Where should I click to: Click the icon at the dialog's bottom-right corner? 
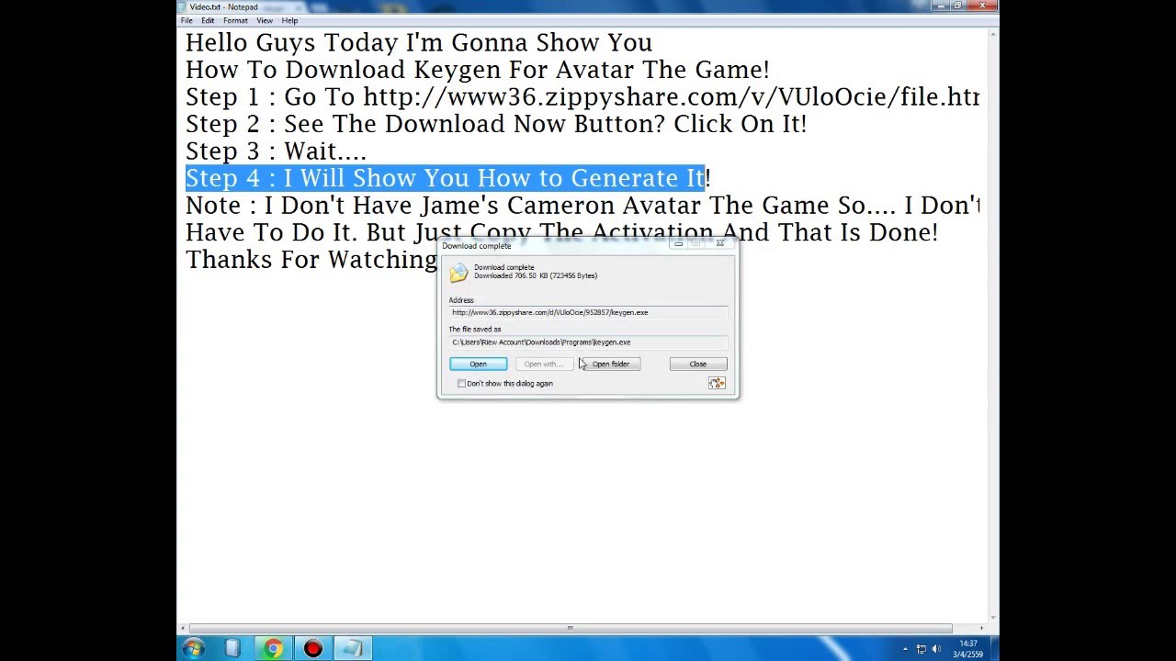717,383
